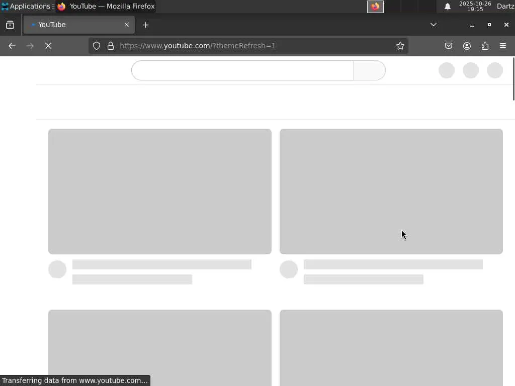Screen dimensions: 515x386
Task: Open a new tab with the plus button
Action: tap(145, 25)
